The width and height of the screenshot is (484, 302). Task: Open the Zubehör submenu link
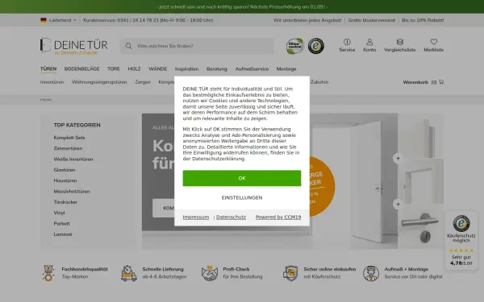319,82
